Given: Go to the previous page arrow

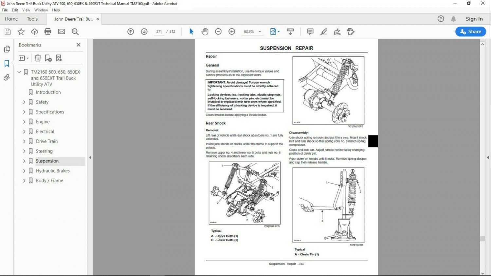Looking at the screenshot, I should (x=131, y=32).
